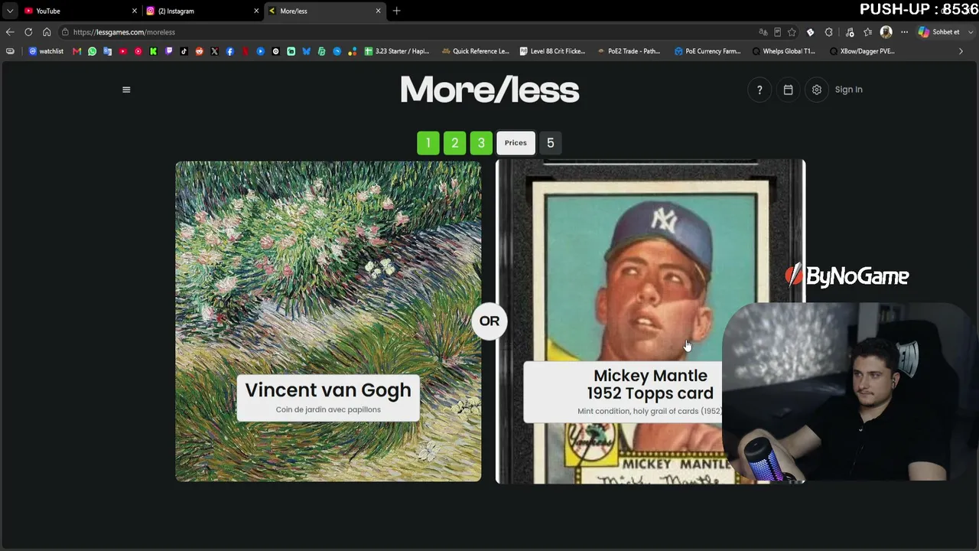Viewport: 979px width, 551px height.
Task: Open a new browser tab
Action: tap(396, 11)
